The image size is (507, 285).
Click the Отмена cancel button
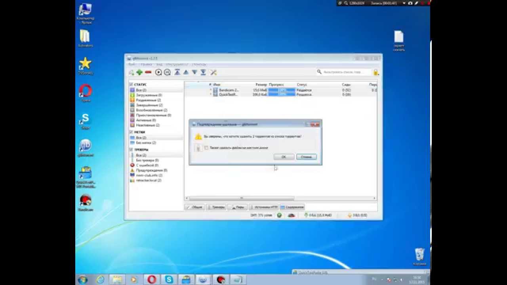coord(306,157)
